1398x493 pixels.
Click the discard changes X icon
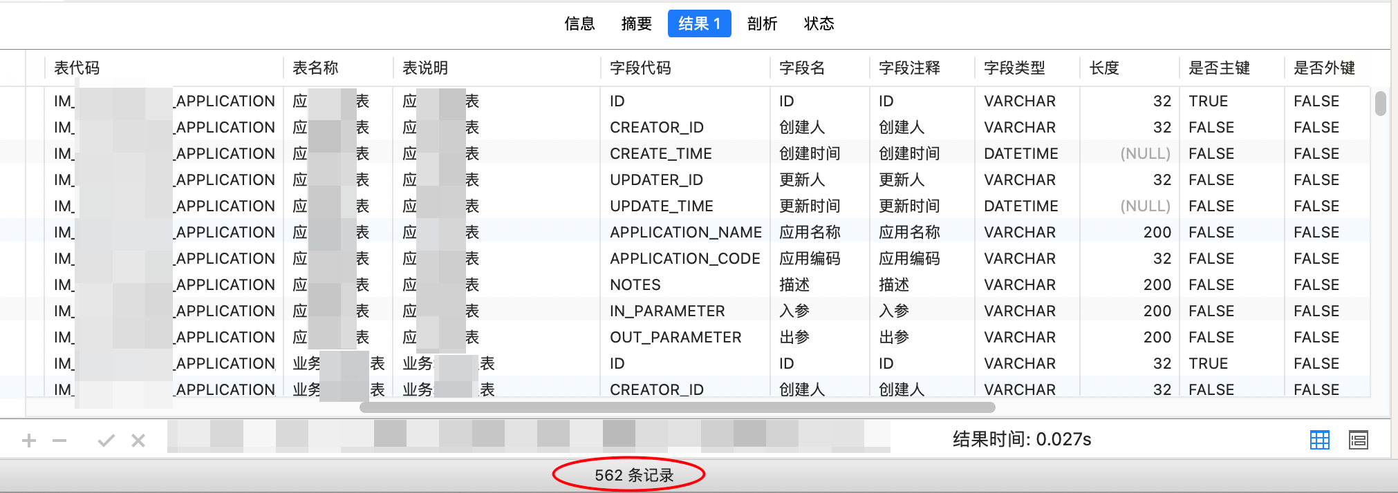point(138,441)
